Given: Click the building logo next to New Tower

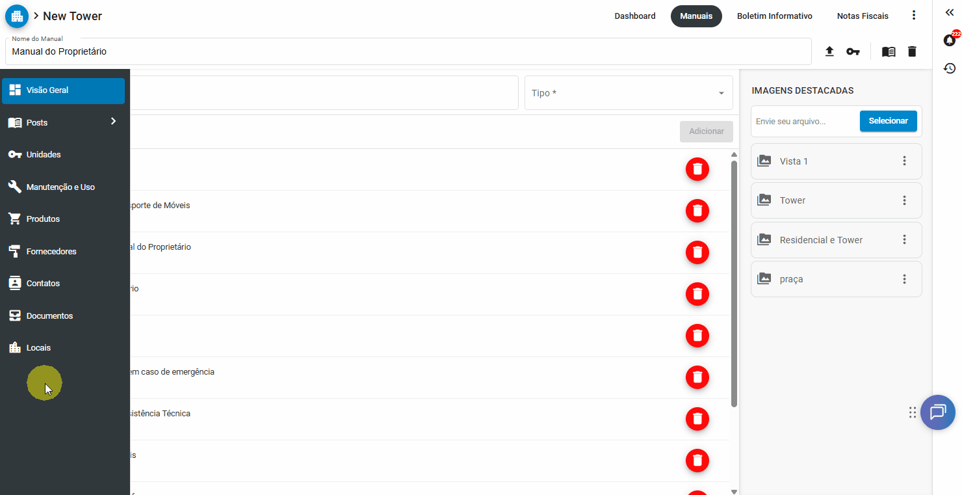Looking at the screenshot, I should pos(17,16).
